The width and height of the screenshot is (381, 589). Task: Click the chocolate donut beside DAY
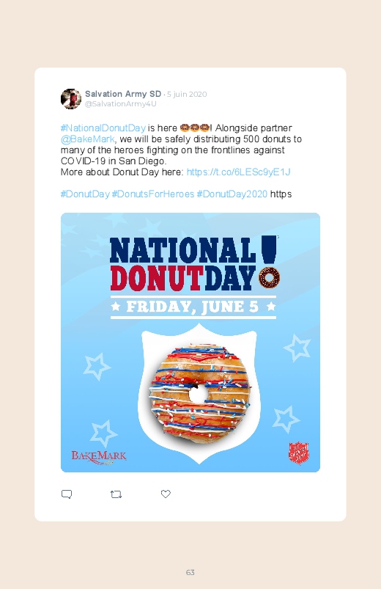click(x=269, y=277)
